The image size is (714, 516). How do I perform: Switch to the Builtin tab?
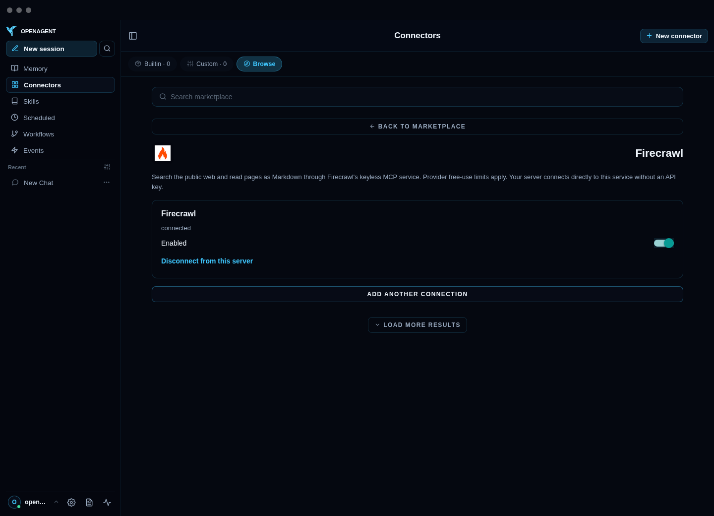153,64
